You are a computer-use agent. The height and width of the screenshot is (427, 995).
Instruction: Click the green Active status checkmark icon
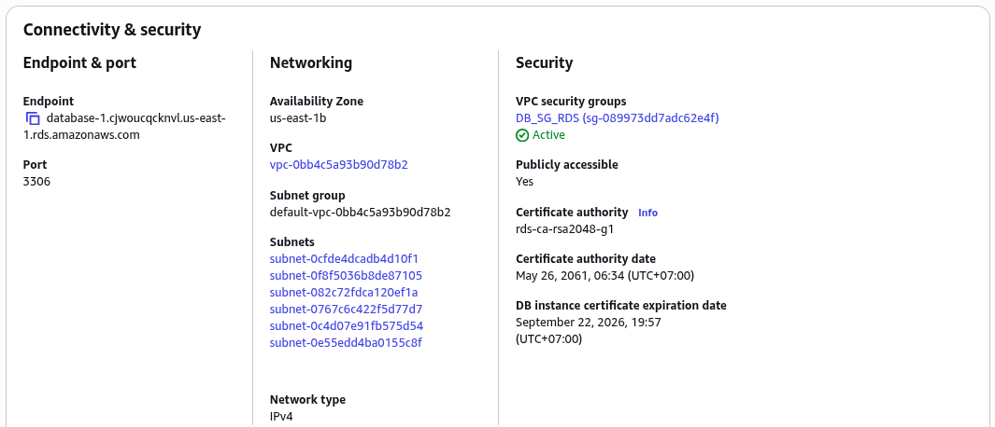(522, 135)
